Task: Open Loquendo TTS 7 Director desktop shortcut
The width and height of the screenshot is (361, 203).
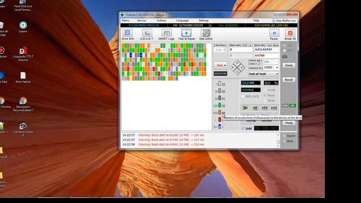Action: pos(23,54)
